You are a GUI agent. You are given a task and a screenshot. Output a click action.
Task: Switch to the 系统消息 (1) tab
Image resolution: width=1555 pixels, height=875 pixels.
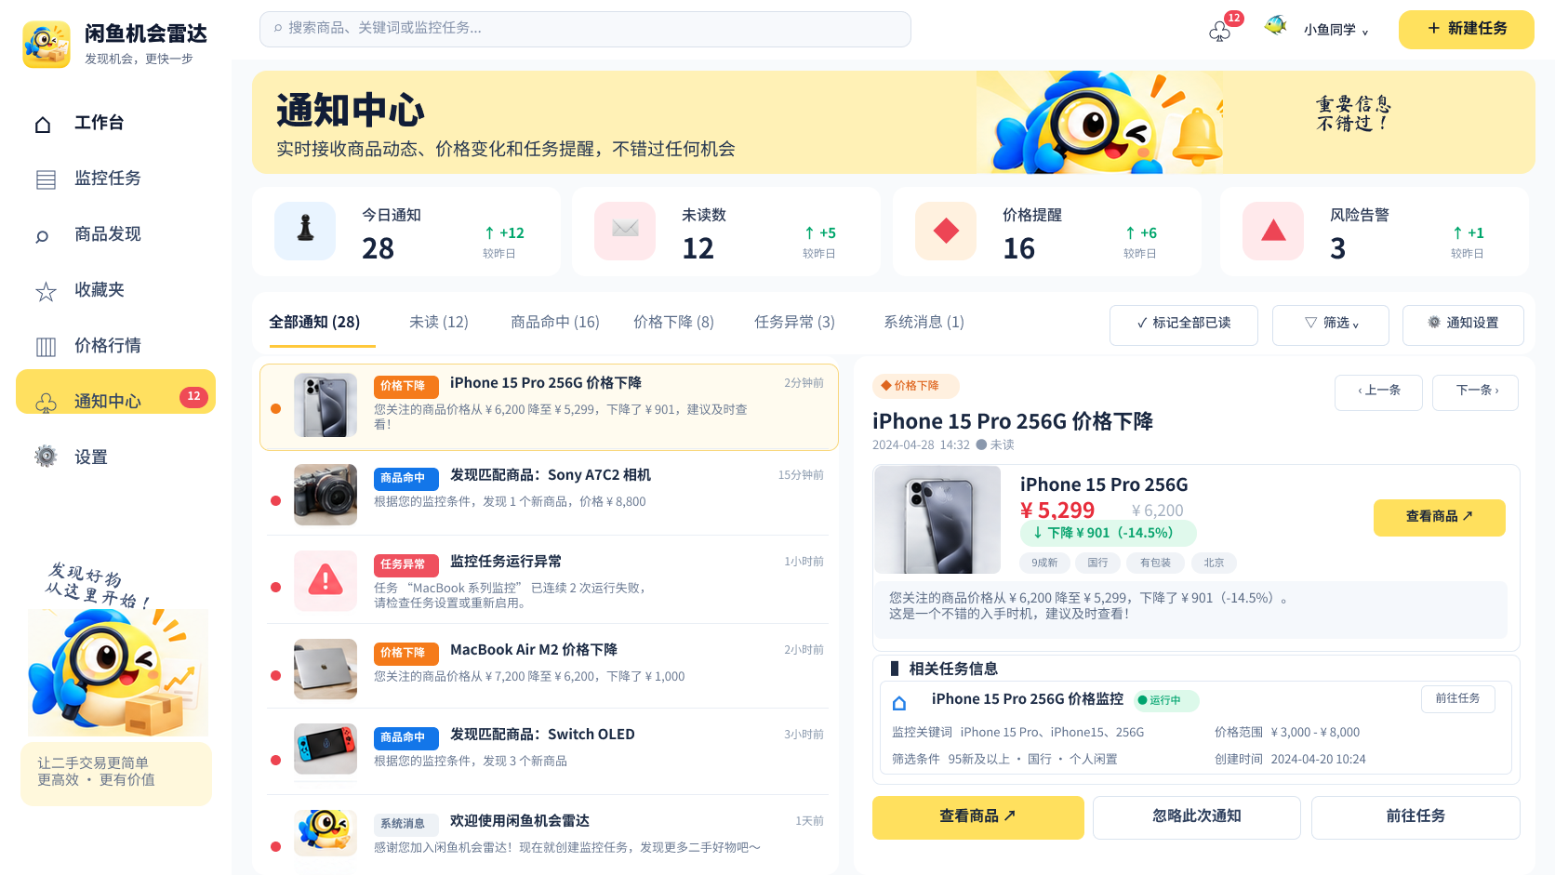click(x=924, y=322)
